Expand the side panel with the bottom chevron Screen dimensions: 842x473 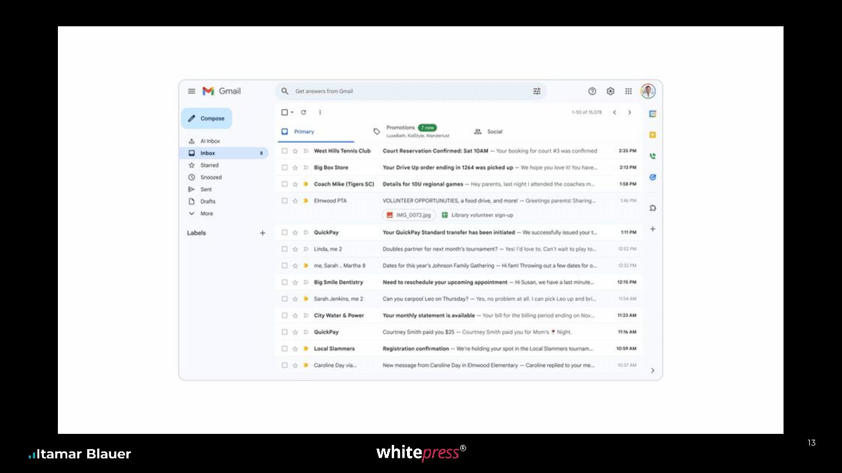click(653, 370)
